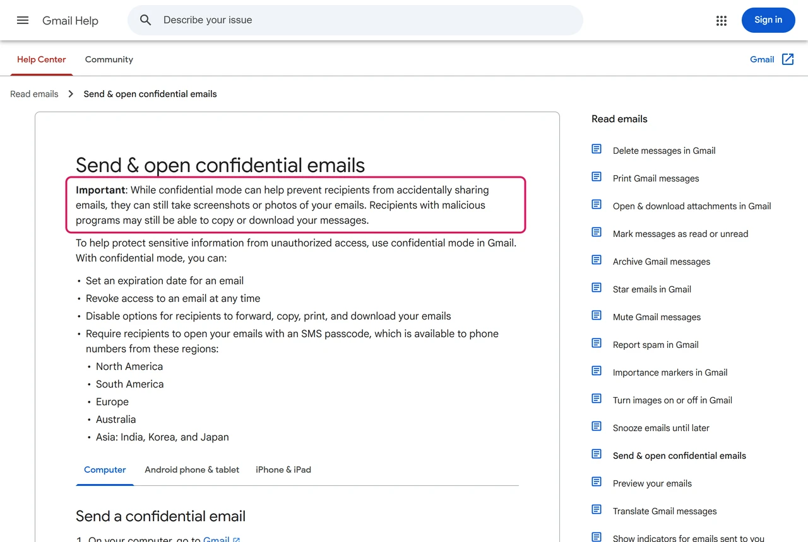Open Turn images on or off in Gmail
This screenshot has width=808, height=542.
click(672, 400)
